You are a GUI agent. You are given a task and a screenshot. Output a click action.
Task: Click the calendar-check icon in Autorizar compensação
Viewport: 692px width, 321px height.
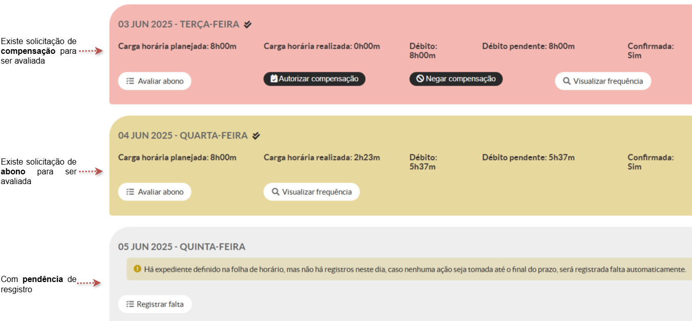pyautogui.click(x=274, y=79)
